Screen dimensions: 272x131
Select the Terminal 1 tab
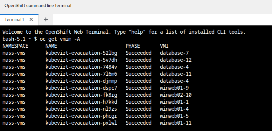point(14,19)
